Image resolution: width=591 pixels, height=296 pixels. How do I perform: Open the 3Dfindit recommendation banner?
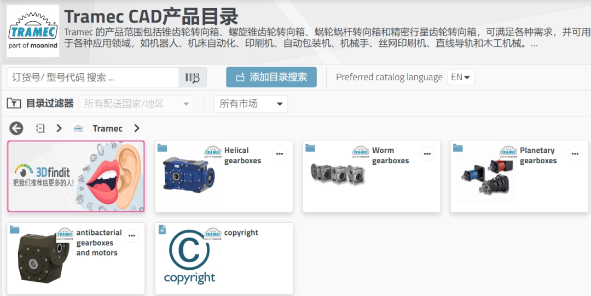76,176
